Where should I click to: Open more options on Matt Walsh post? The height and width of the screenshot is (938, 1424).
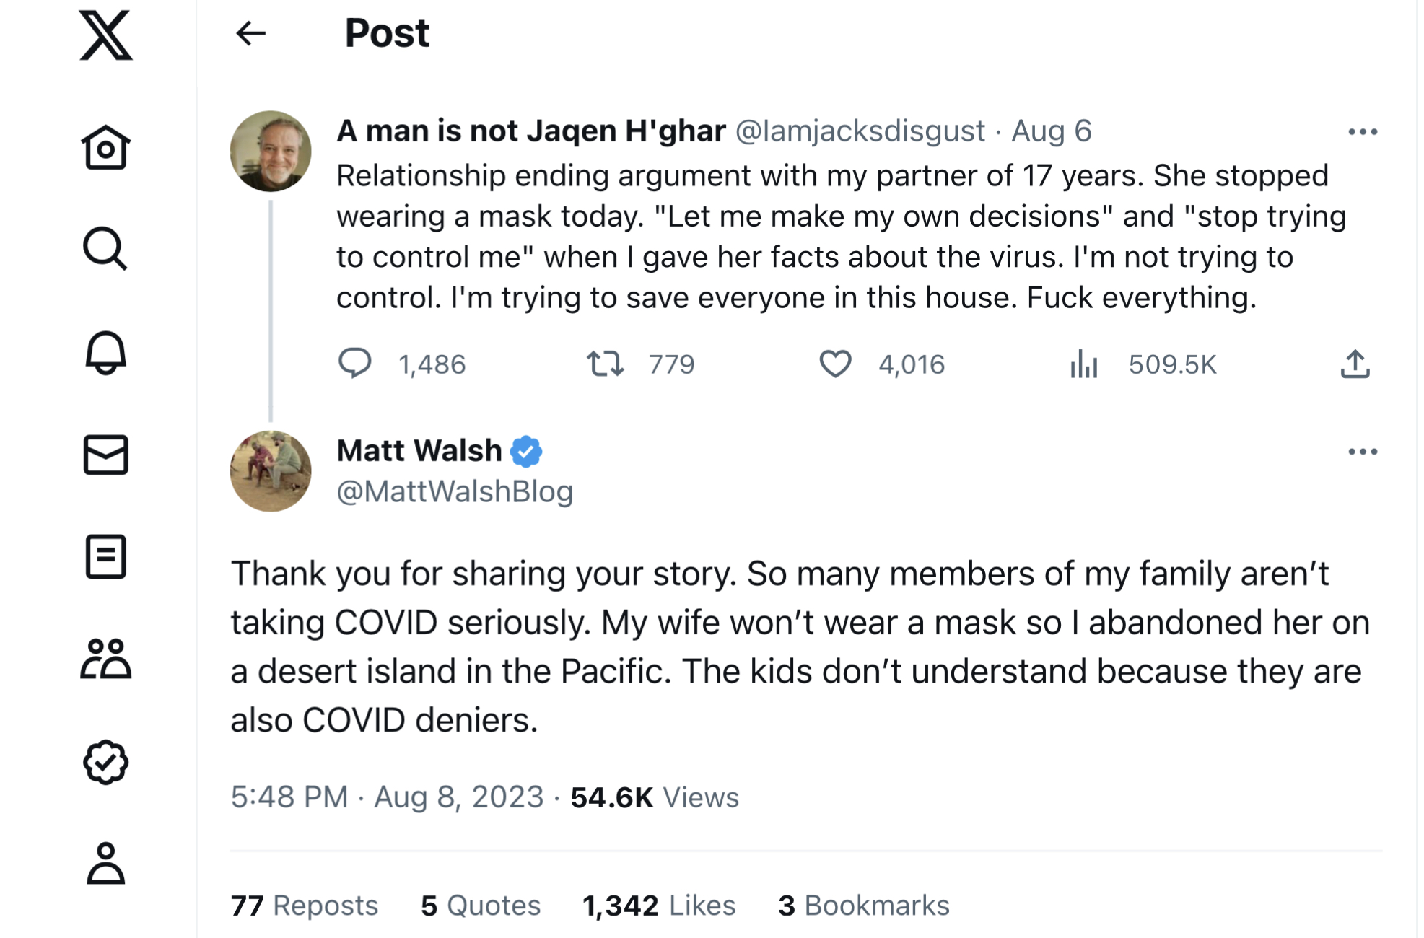1362,452
